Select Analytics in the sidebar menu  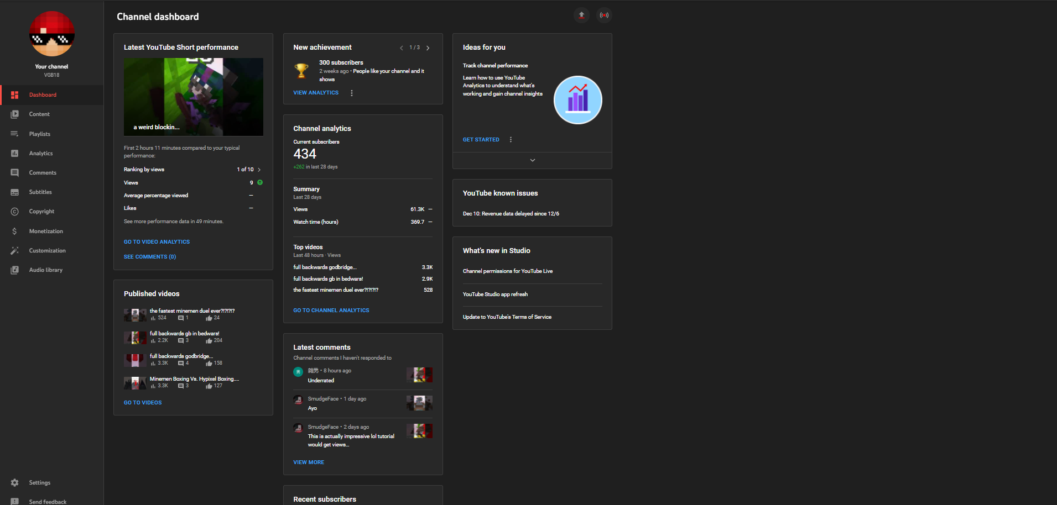coord(52,153)
